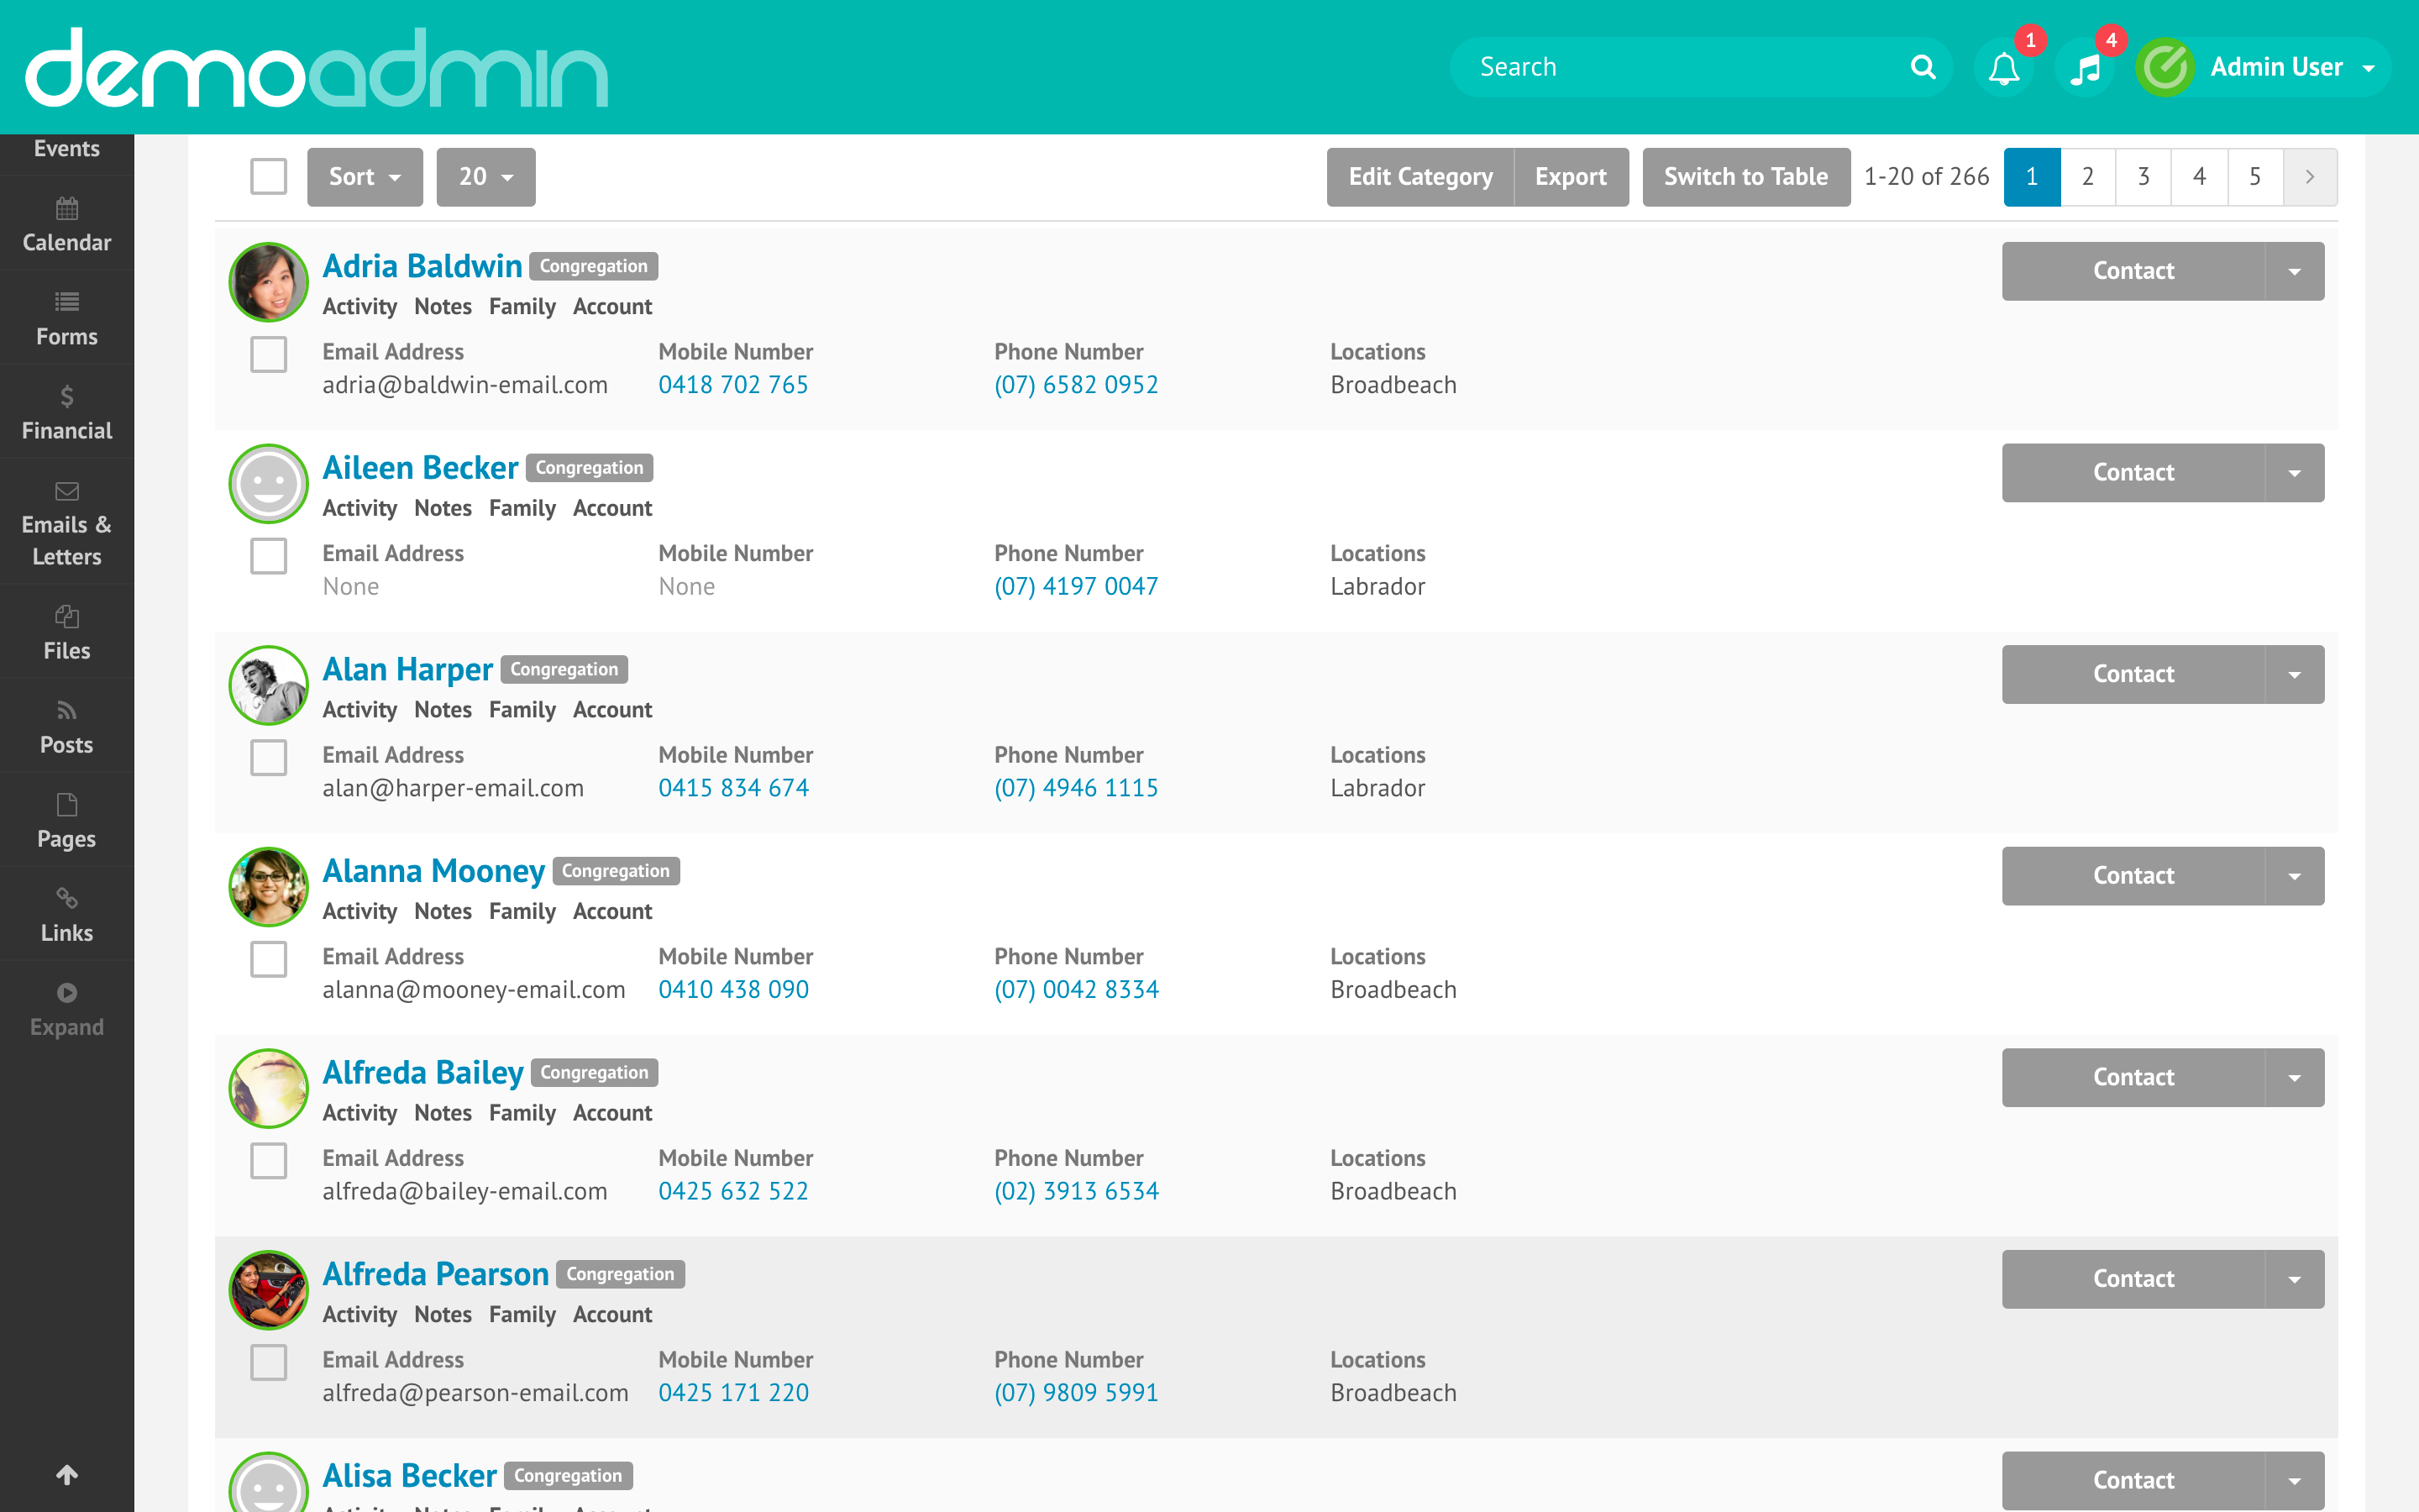Click the scroll-to-top arrow icon

click(x=67, y=1474)
